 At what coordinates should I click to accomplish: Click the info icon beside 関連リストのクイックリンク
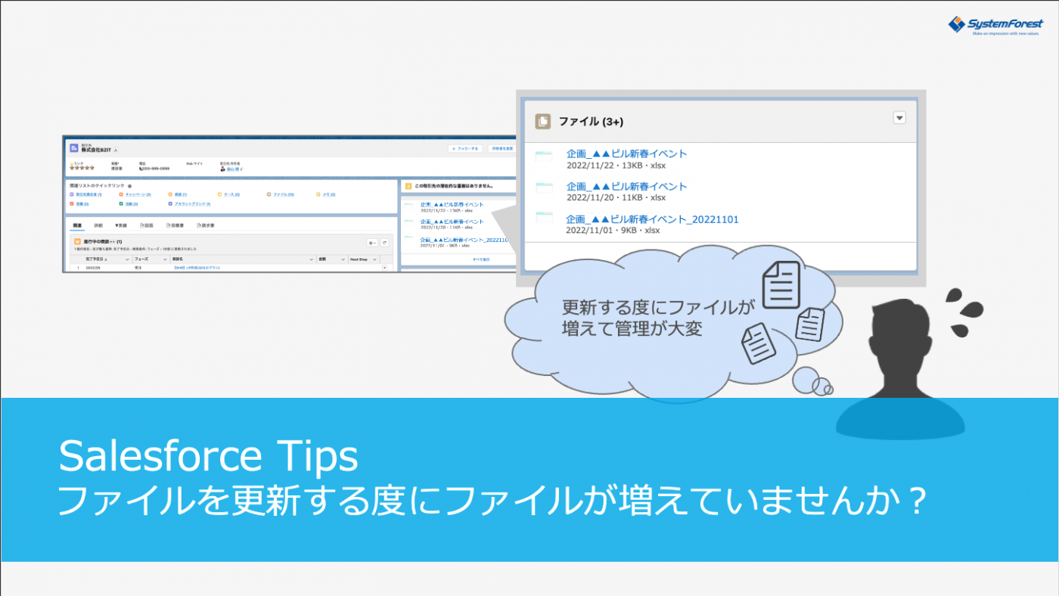tap(129, 186)
